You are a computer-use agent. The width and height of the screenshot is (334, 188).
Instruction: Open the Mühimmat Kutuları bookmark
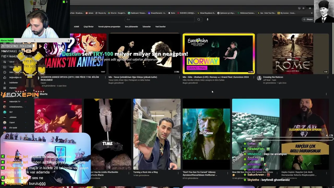point(246,13)
